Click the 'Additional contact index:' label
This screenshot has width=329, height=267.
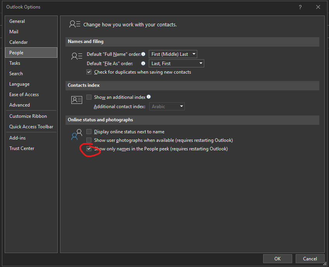tap(119, 107)
